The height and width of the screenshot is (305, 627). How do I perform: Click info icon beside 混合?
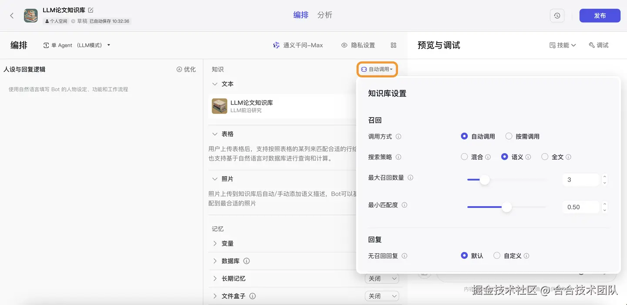(488, 157)
